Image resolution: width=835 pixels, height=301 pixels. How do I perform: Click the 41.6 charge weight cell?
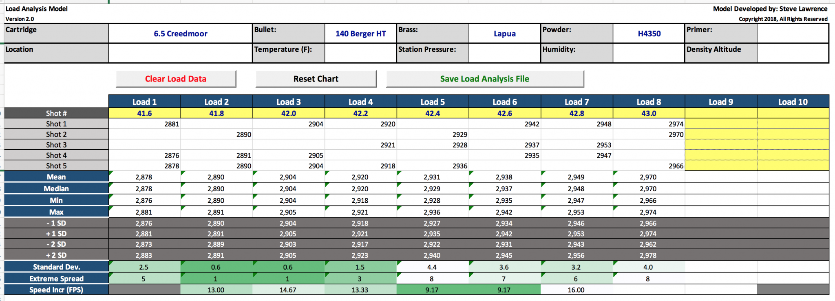(145, 113)
